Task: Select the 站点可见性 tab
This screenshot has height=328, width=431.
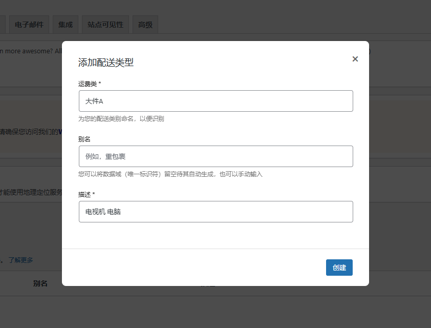Action: coord(105,24)
